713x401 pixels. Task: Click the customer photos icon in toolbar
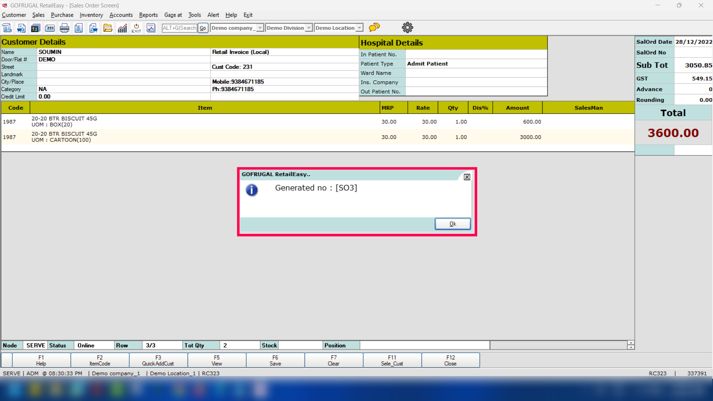36,28
